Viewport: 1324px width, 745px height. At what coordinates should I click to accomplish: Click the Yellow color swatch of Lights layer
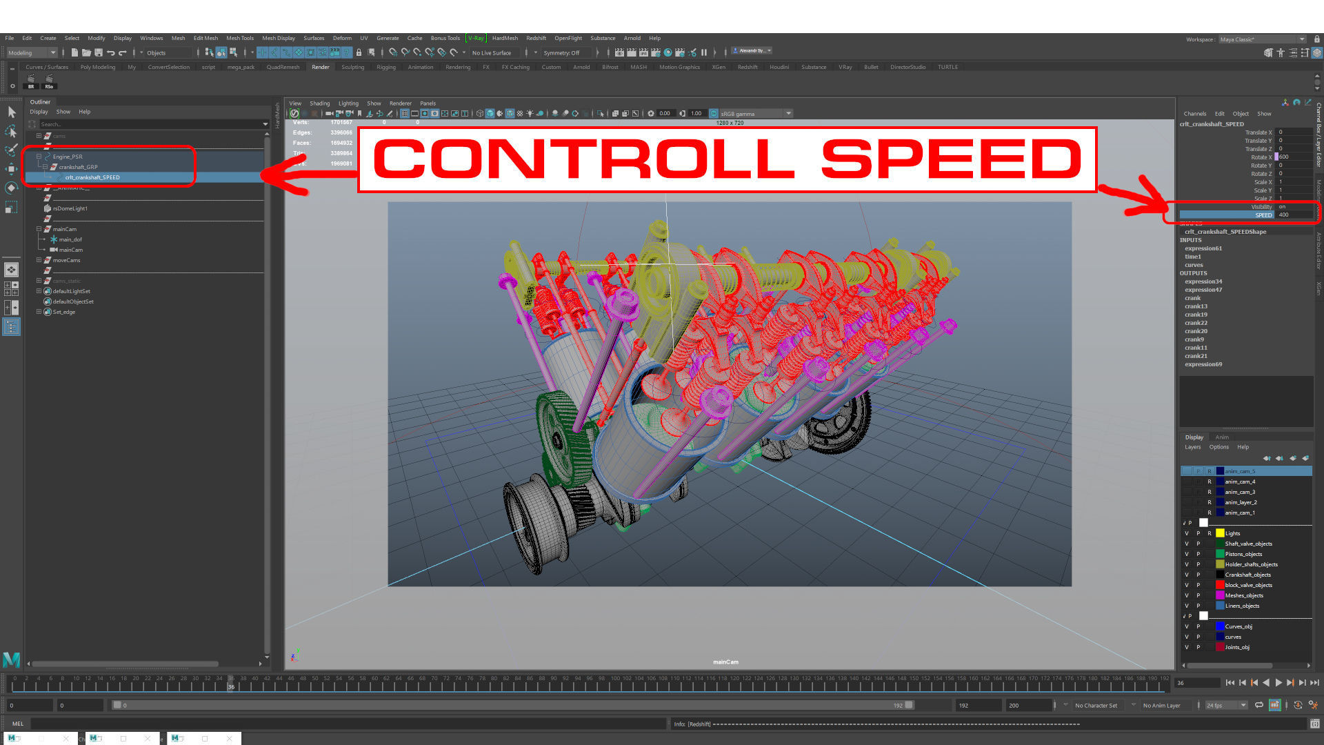[1220, 533]
